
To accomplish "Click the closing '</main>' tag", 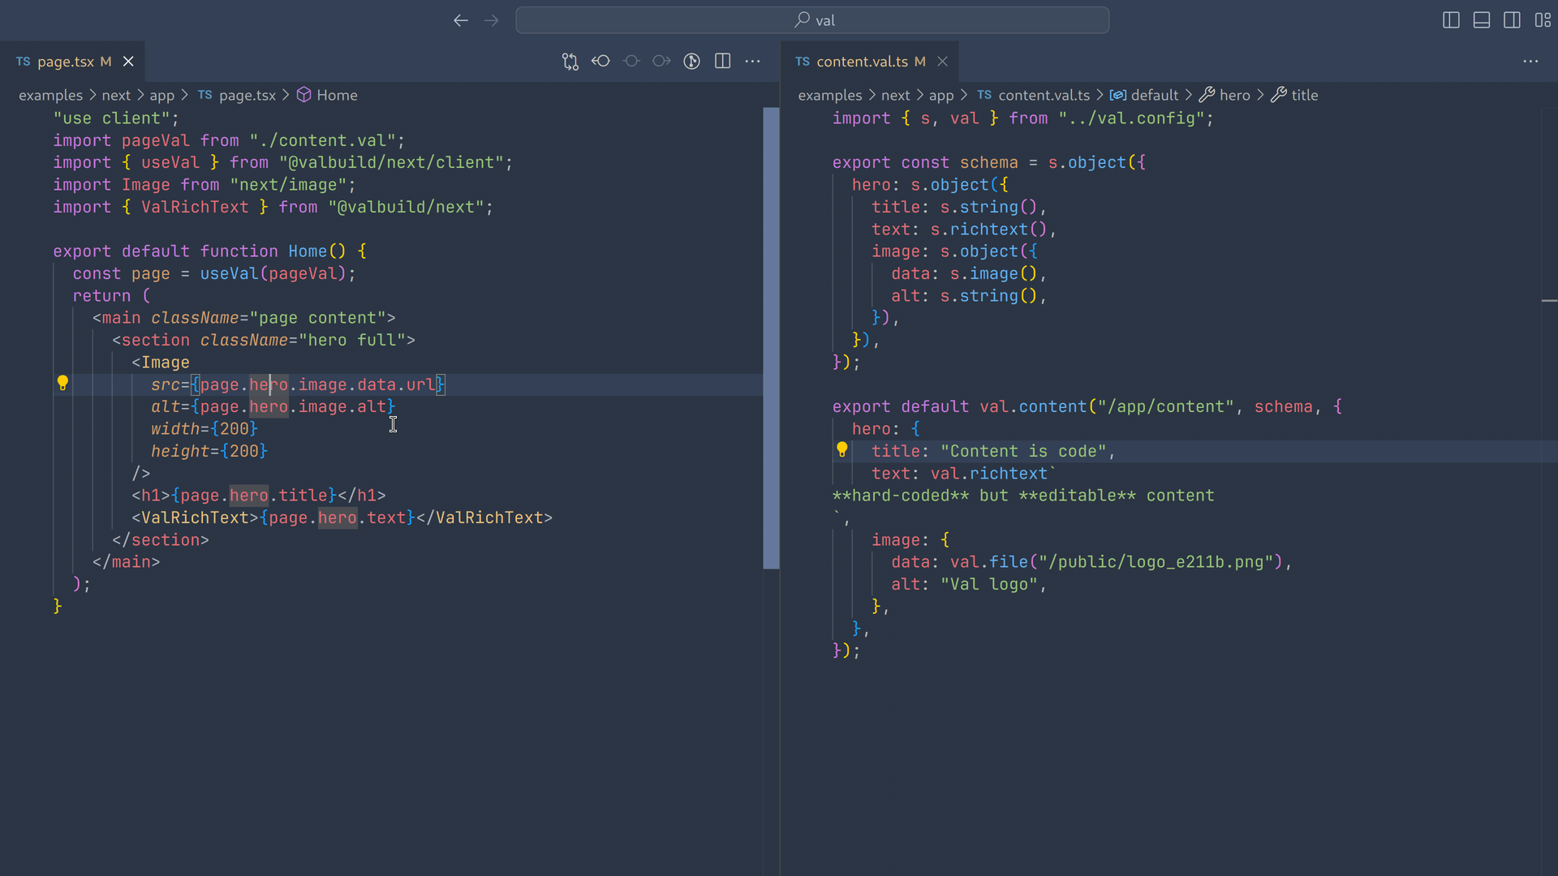I will [x=126, y=562].
